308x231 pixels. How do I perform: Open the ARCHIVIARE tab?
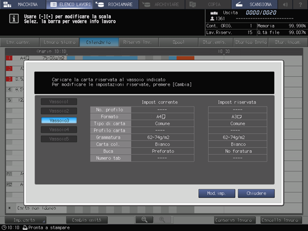click(162, 4)
